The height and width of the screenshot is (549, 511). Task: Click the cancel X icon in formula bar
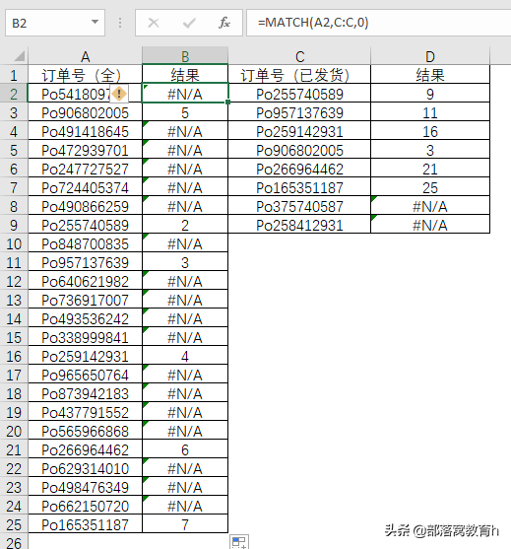[154, 23]
